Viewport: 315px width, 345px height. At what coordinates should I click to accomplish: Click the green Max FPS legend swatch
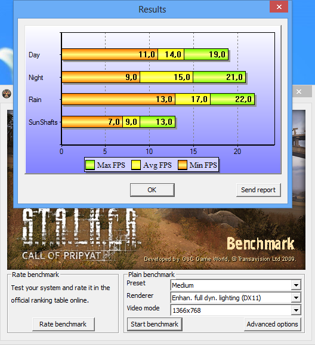click(x=89, y=165)
